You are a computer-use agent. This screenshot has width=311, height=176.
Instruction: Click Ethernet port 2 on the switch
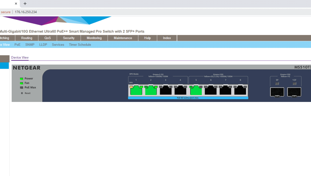click(151, 91)
